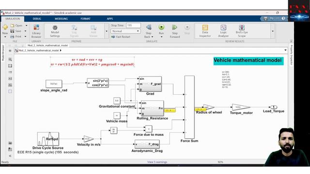Click the Vehicle mathematical model title annotation
Viewport: 310px width, 174px height.
click(x=248, y=61)
